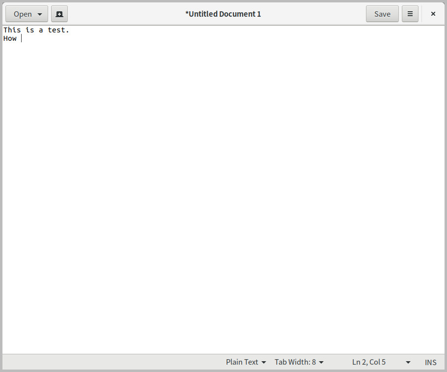Toggle the gedit primary menu open
The image size is (447, 372).
(410, 14)
